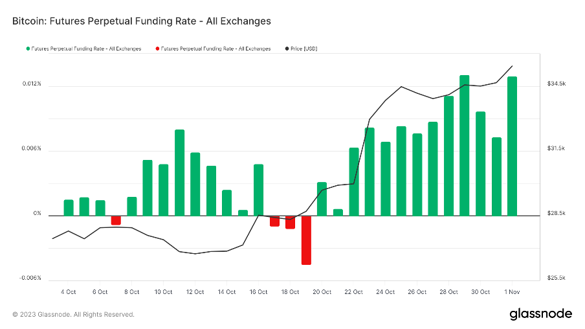This screenshot has height=329, width=585.
Task: Toggle the red Futures Perpetual Funding Rate legend label
Action: coord(216,49)
